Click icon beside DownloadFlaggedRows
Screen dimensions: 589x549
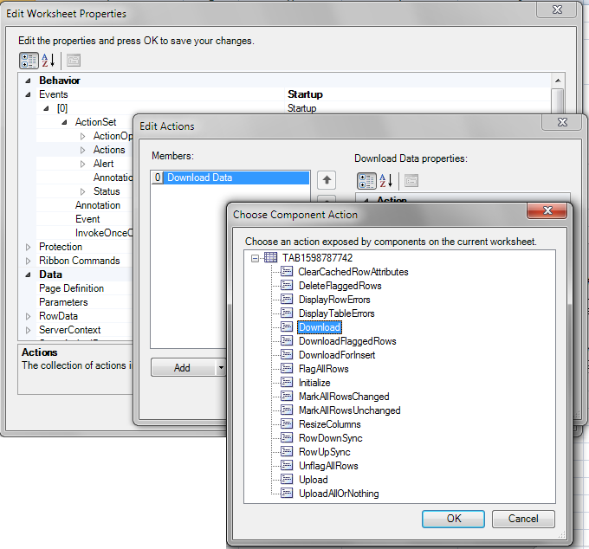point(287,341)
